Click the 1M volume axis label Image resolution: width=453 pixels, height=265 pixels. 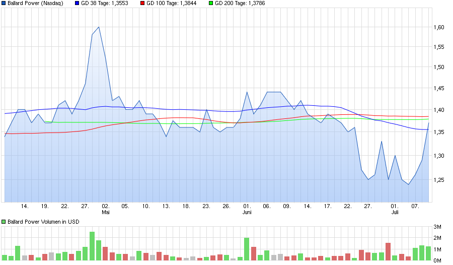(437, 250)
